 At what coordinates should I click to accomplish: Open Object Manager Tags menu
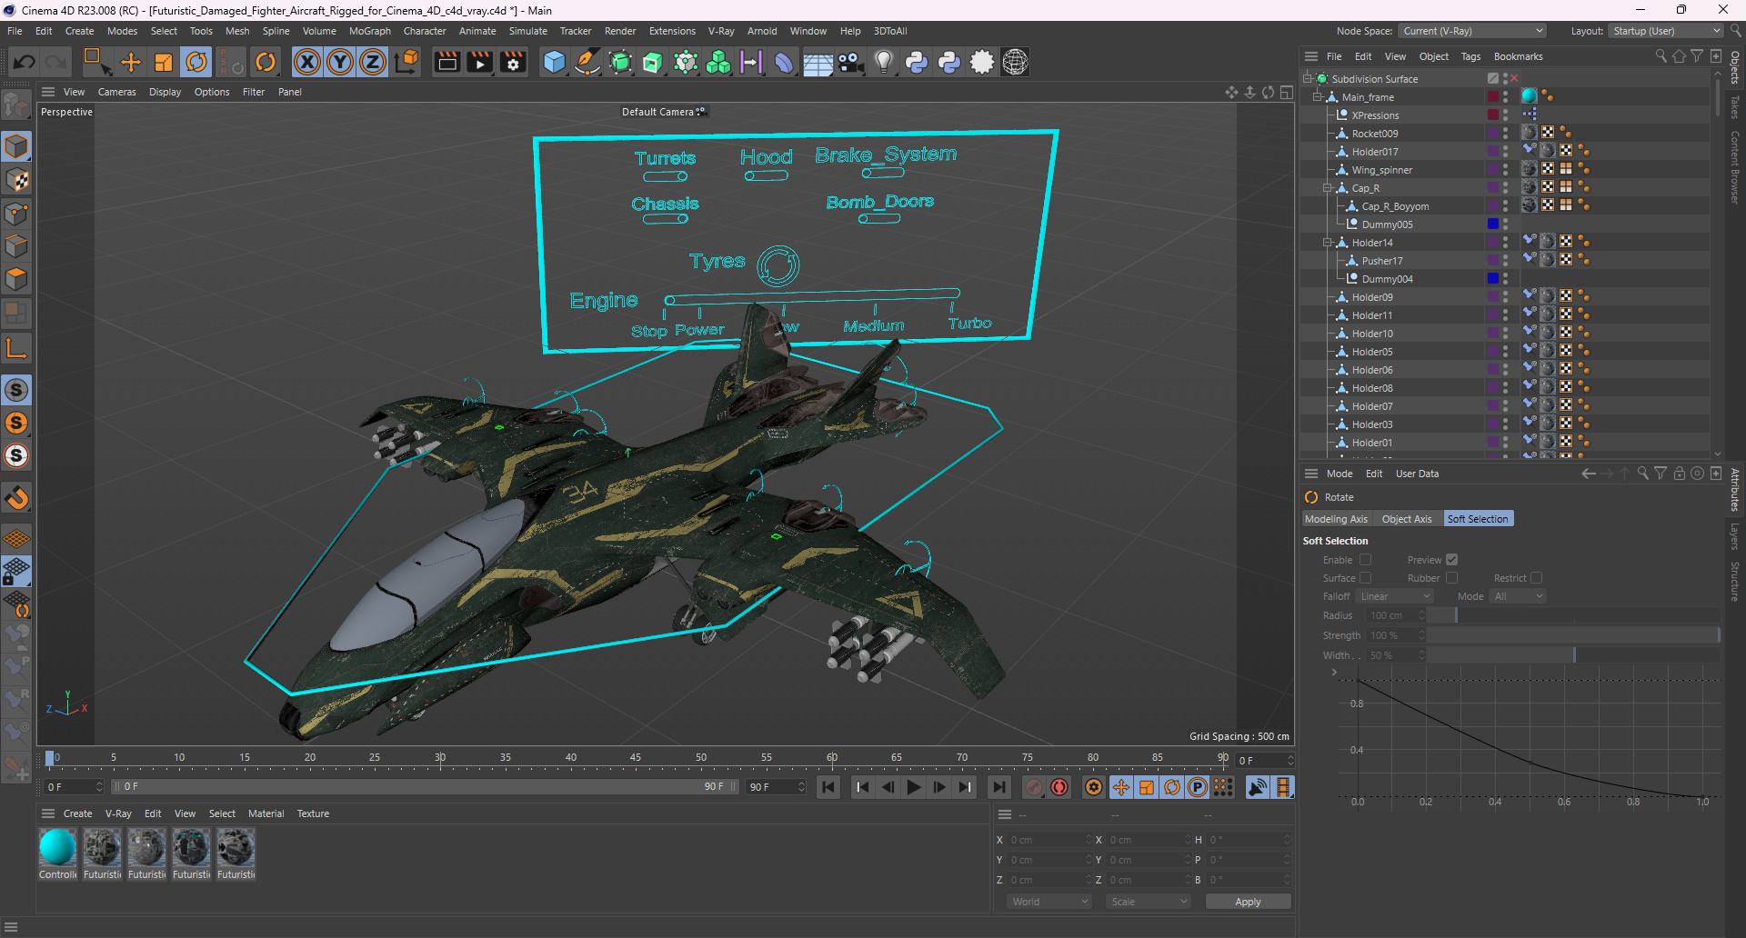pyautogui.click(x=1470, y=56)
